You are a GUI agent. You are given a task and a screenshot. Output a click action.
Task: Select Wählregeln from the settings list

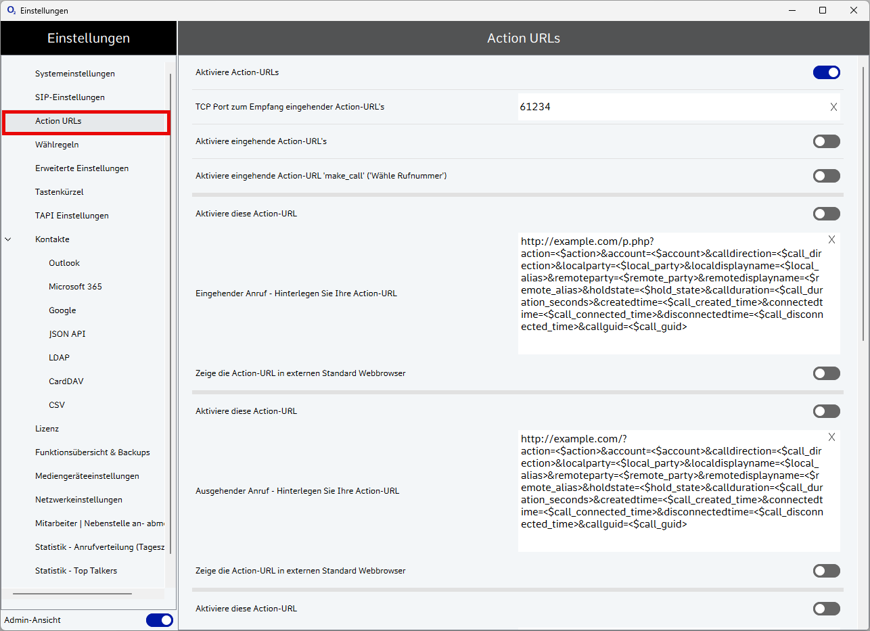pos(57,145)
